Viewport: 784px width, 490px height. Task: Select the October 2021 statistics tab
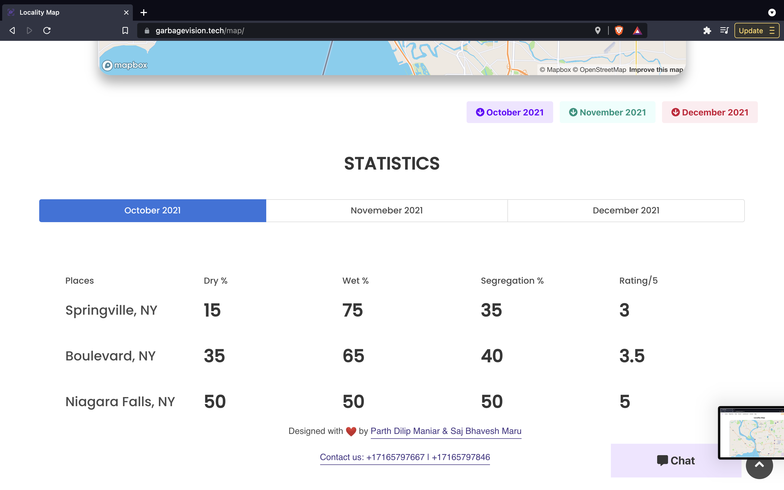pos(153,210)
